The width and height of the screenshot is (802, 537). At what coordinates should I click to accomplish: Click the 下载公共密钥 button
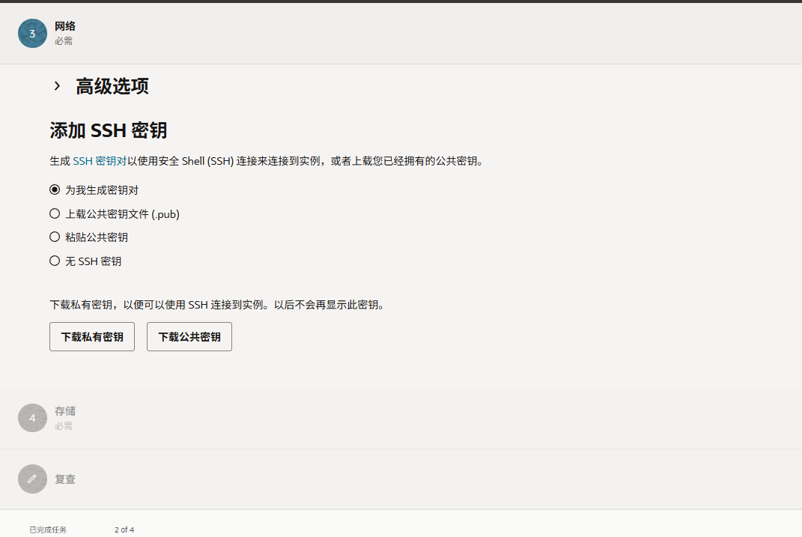point(189,337)
